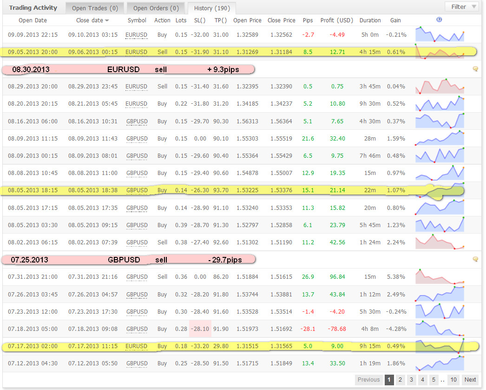Screen dimensions: 486x390
Task: Sort by Symbol column header
Action: [137, 20]
